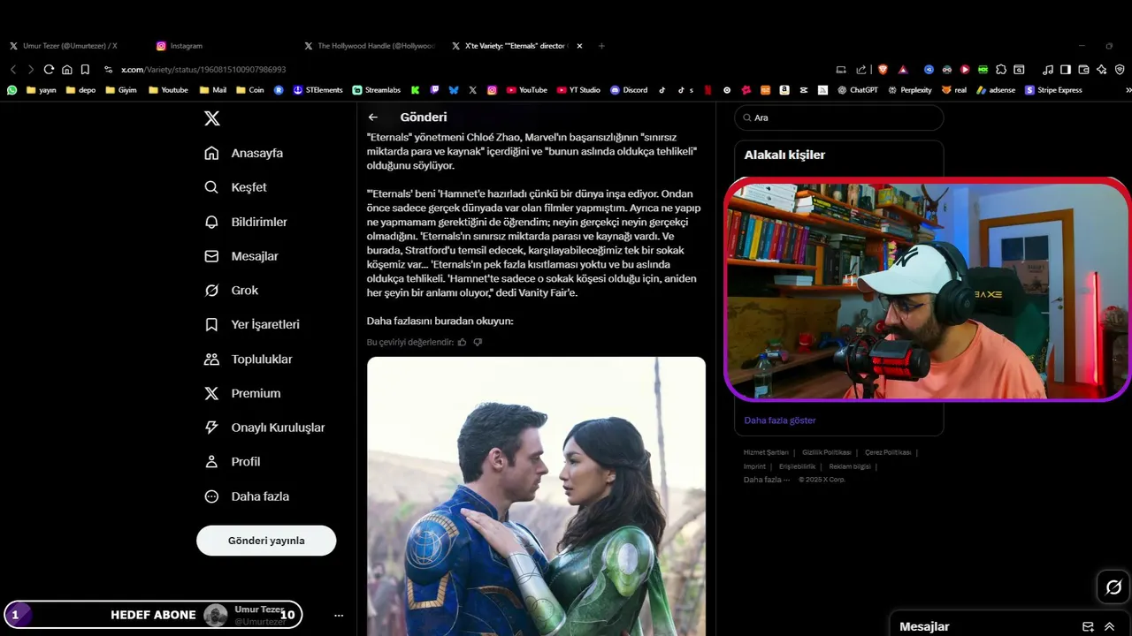Open Imprint footer link
The width and height of the screenshot is (1132, 636).
(x=754, y=466)
